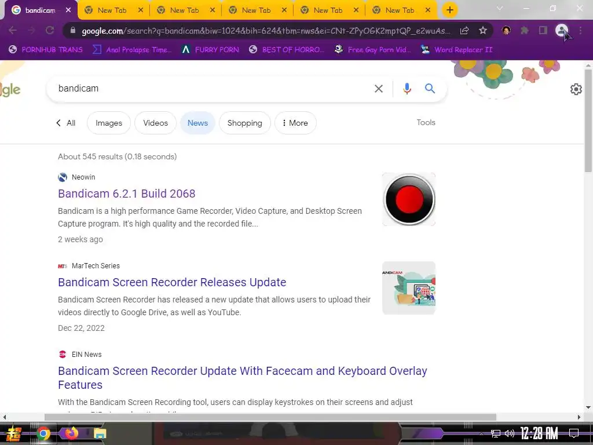Click the volume speaker tray icon
The height and width of the screenshot is (445, 593).
pos(510,433)
